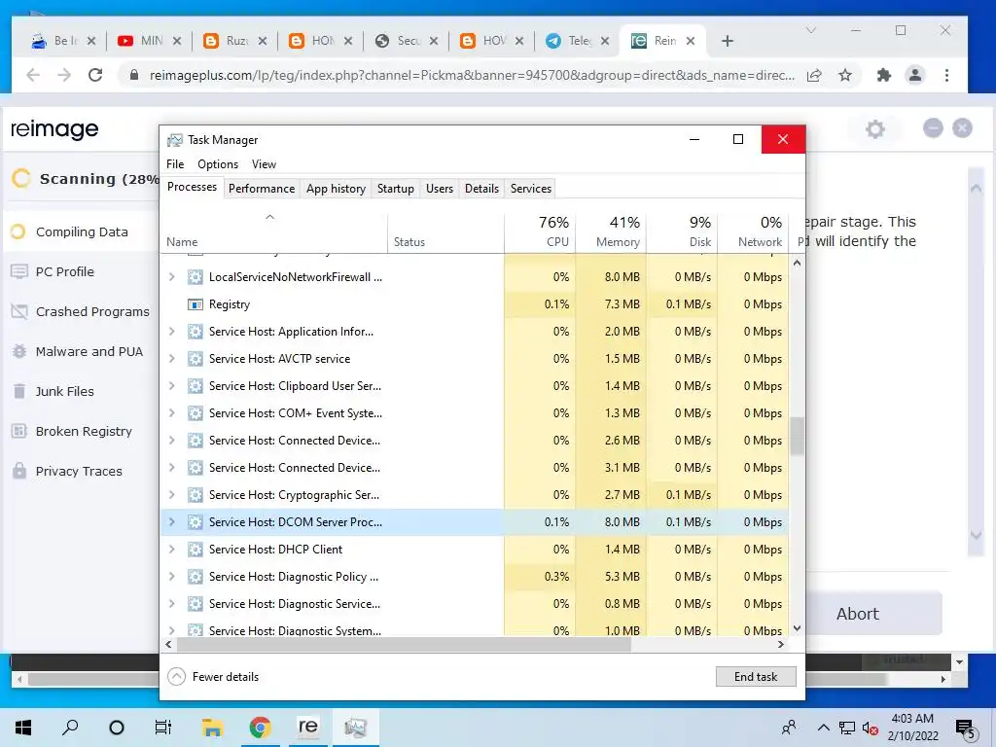The width and height of the screenshot is (996, 747).
Task: Sort processes by Name column header
Action: click(x=273, y=231)
